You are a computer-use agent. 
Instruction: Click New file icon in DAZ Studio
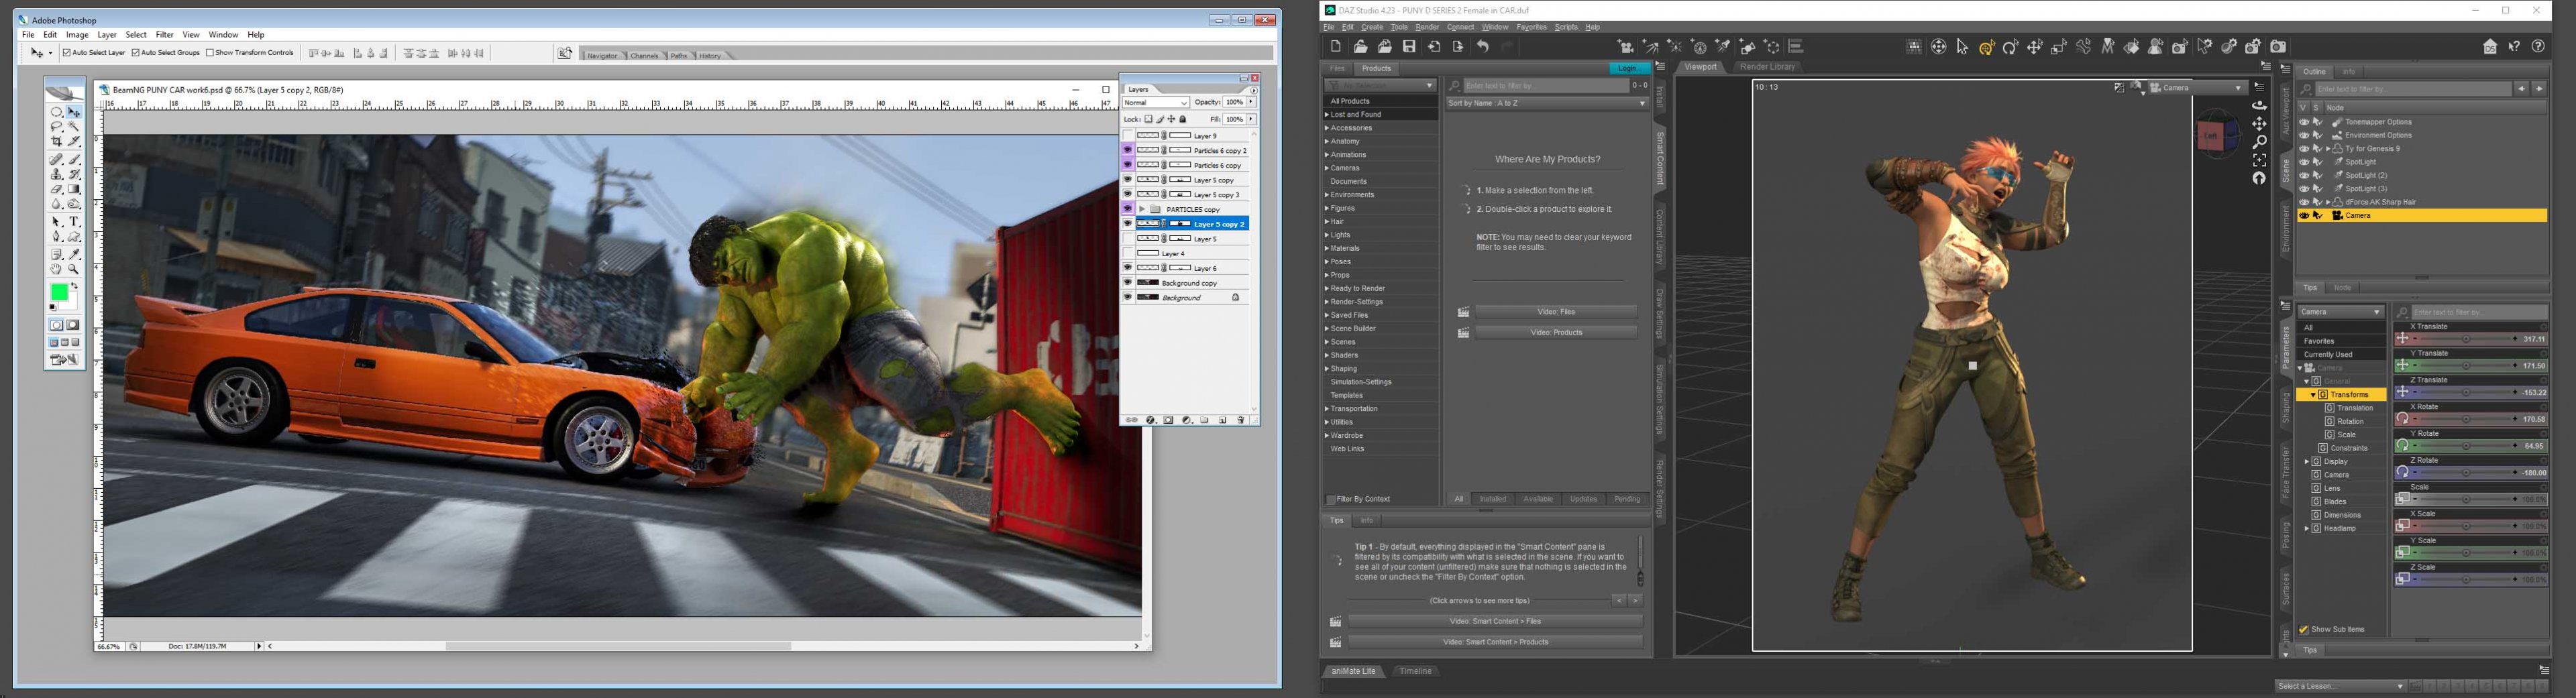1336,46
